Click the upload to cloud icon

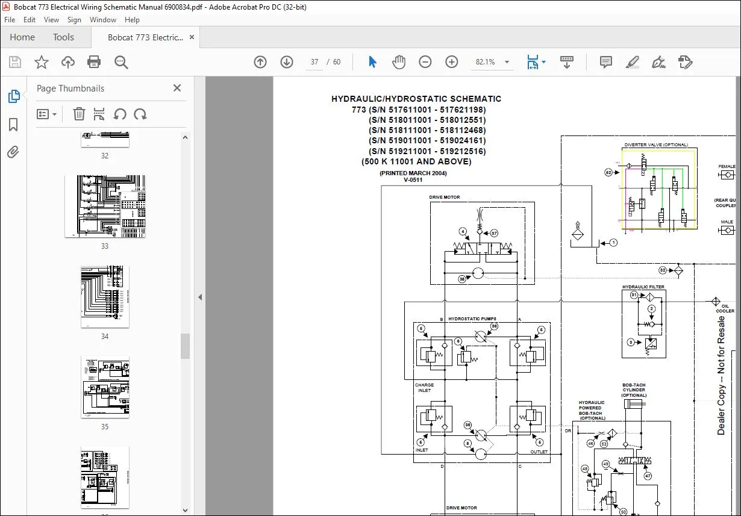[x=68, y=62]
